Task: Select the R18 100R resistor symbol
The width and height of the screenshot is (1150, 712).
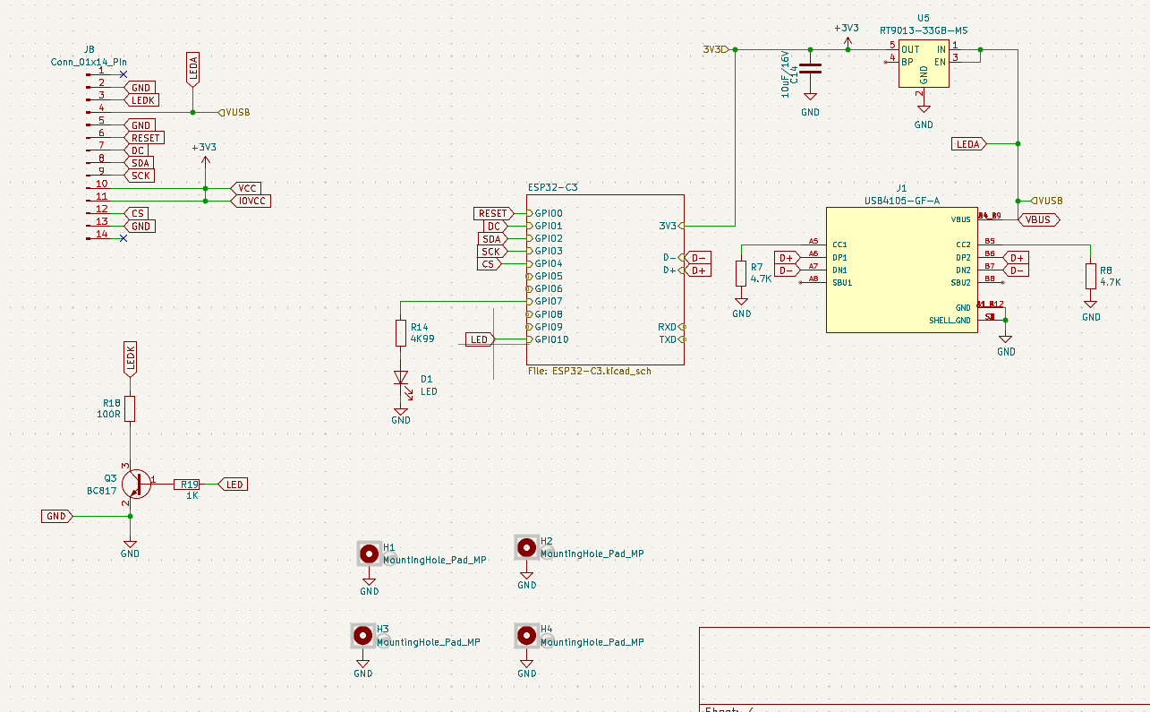Action: [x=130, y=408]
